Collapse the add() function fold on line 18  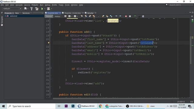pos(51,31)
